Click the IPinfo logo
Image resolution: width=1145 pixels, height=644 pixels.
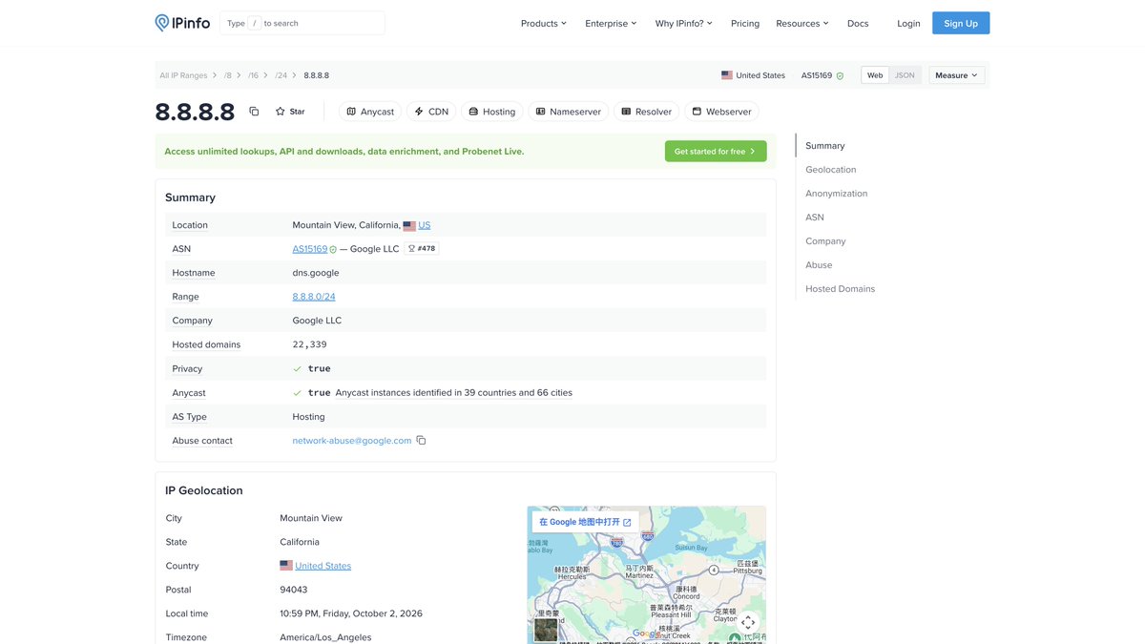(182, 23)
